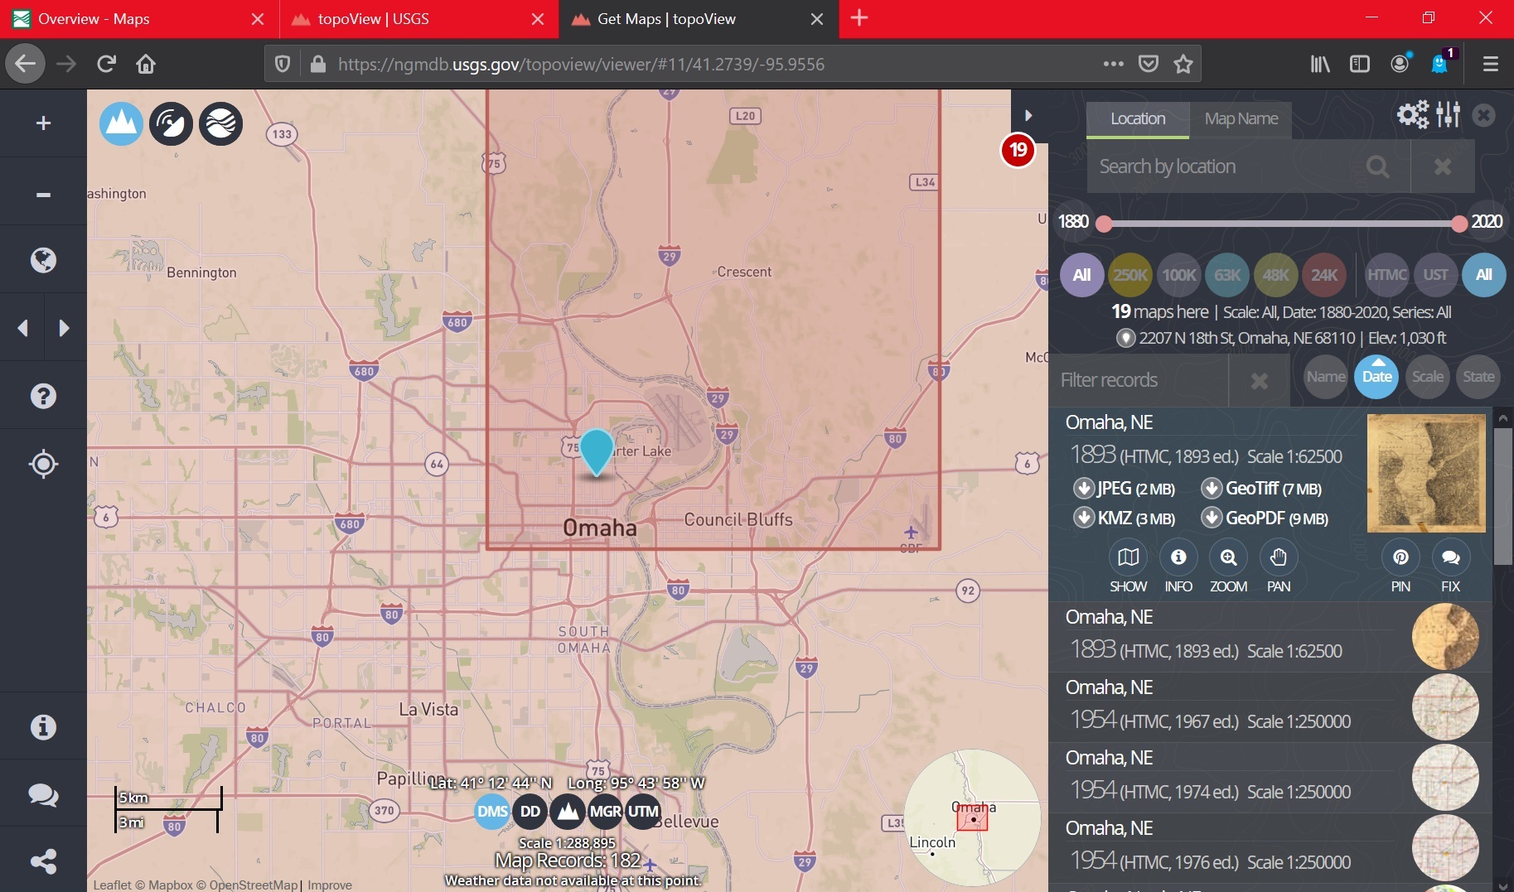Select MGR coordinate format
Image resolution: width=1514 pixels, height=892 pixels.
tap(606, 812)
